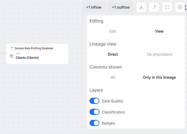This screenshot has width=187, height=134.
Task: Select via processors lineage view
Action: point(159,54)
